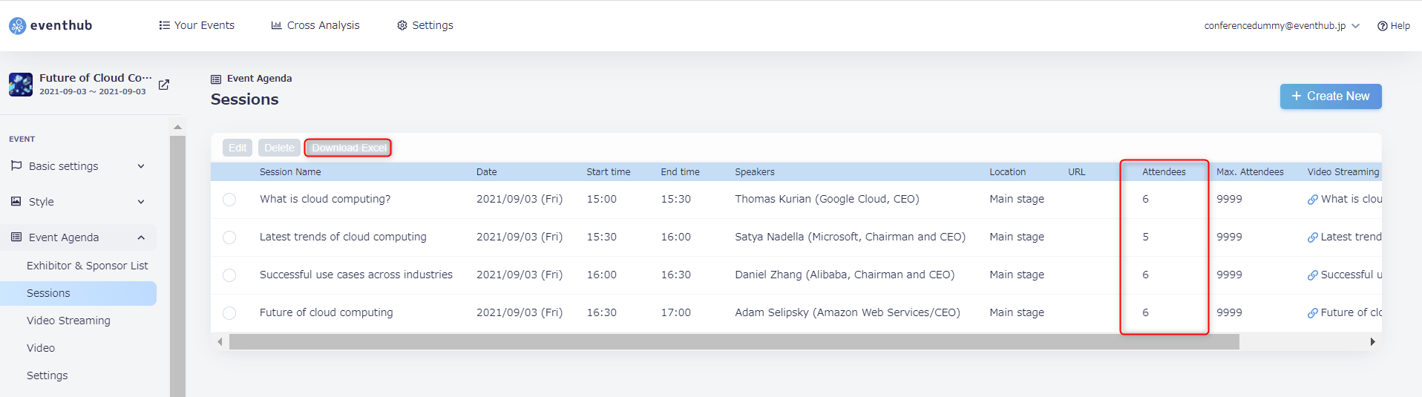This screenshot has width=1422, height=397.
Task: Click 'Satya Nadella (Microsoft, Chairman and CEO)' cell
Action: coord(850,237)
